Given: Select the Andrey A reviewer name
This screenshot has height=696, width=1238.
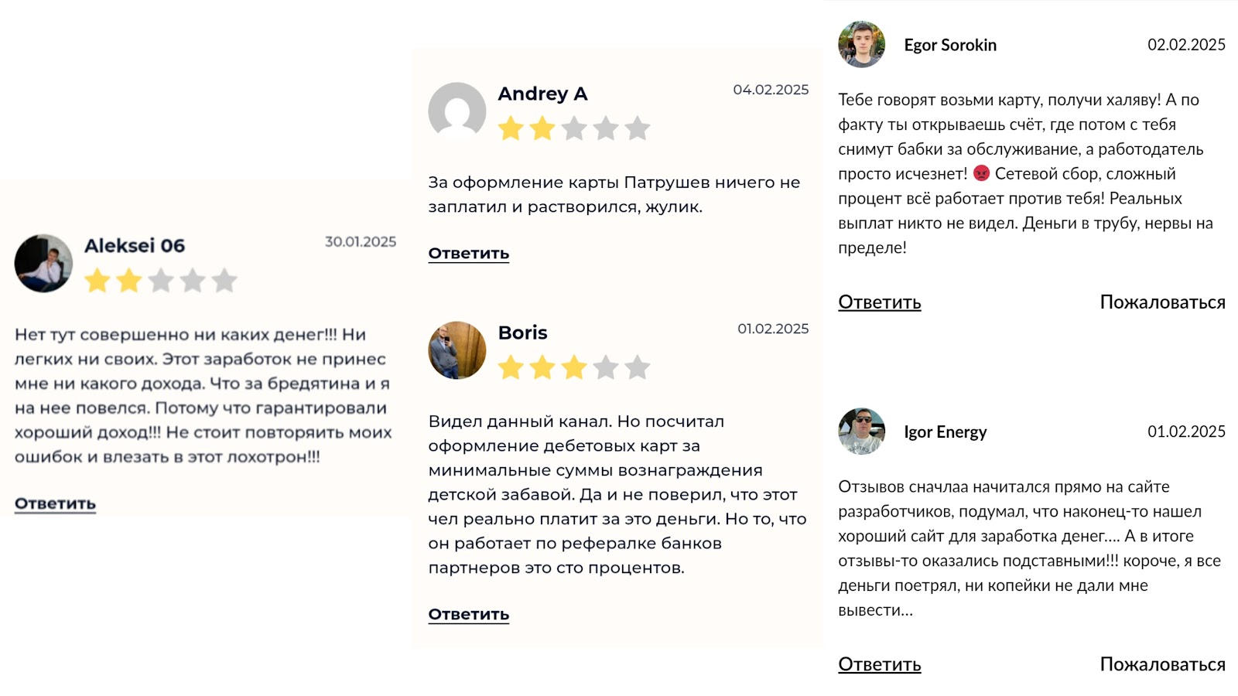Looking at the screenshot, I should click(542, 94).
